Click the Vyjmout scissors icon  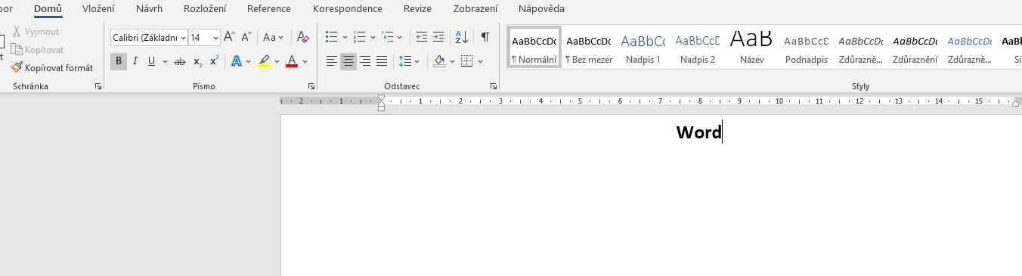(x=17, y=32)
